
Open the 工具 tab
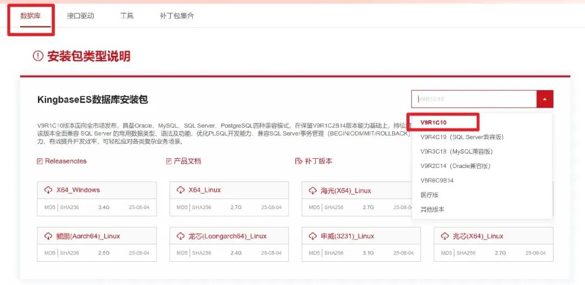[x=127, y=16]
